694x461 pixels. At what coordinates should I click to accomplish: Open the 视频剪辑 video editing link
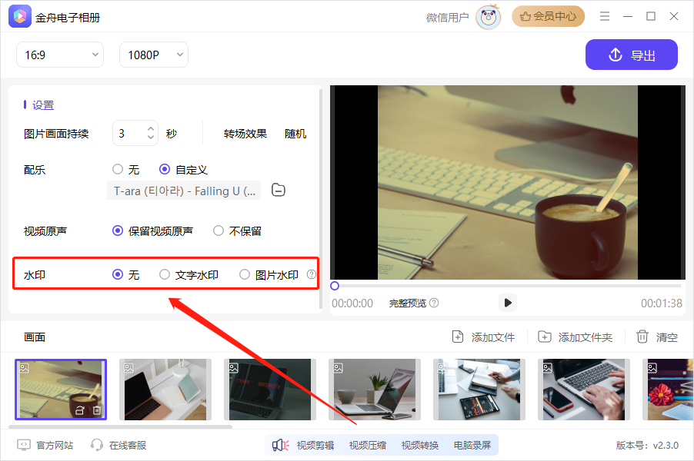click(x=315, y=445)
